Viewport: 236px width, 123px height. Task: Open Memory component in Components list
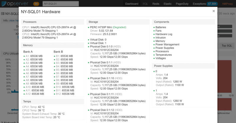160,41
